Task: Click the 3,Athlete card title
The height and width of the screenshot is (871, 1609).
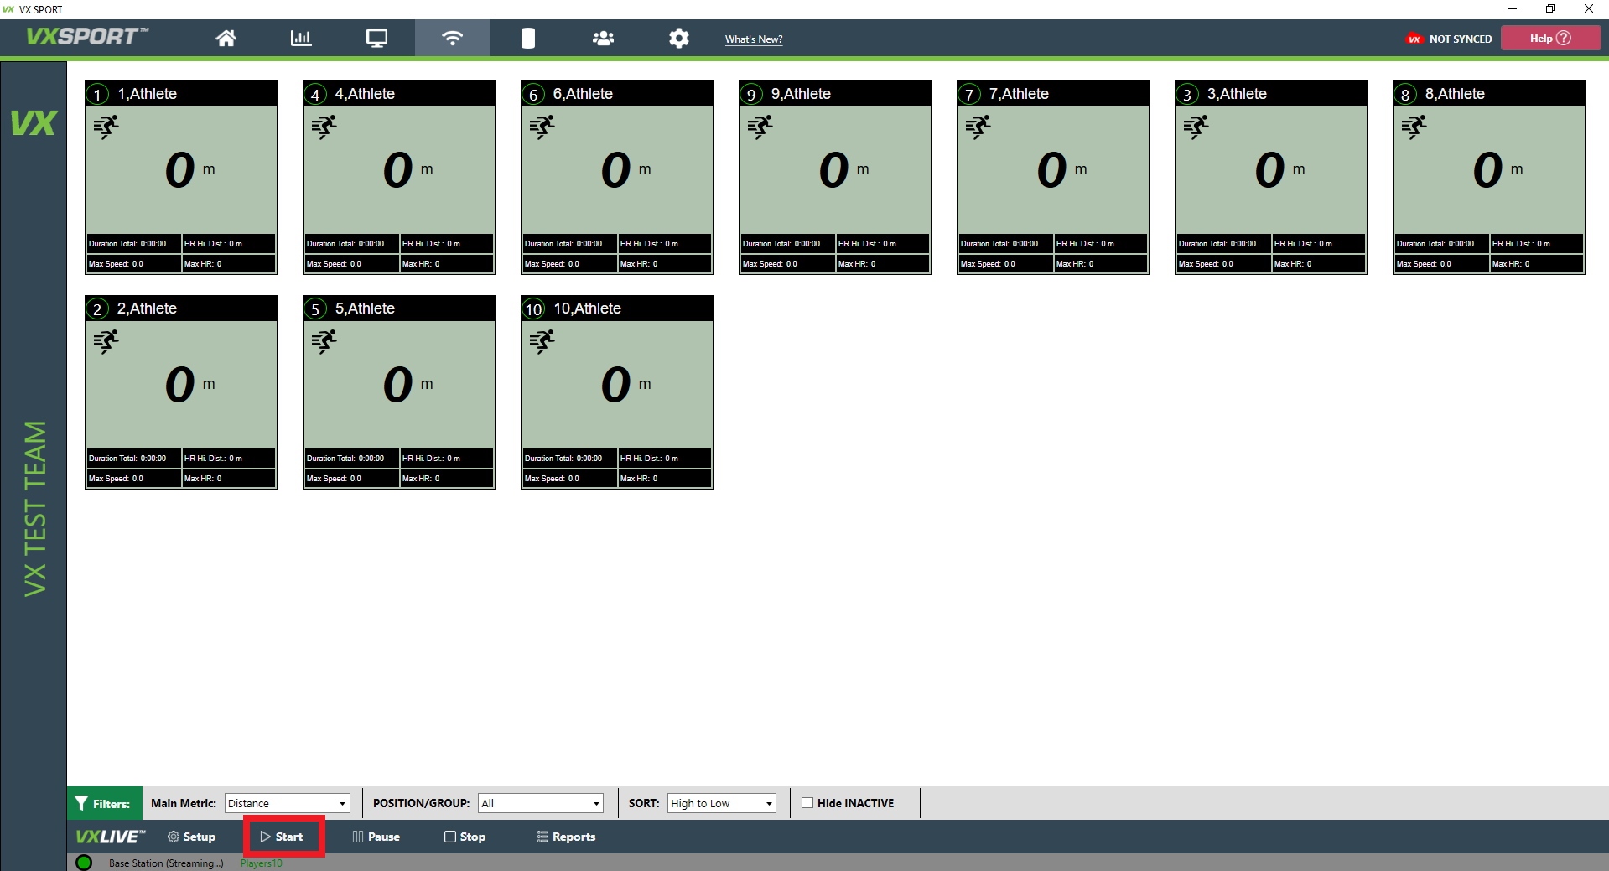Action: coord(1237,94)
